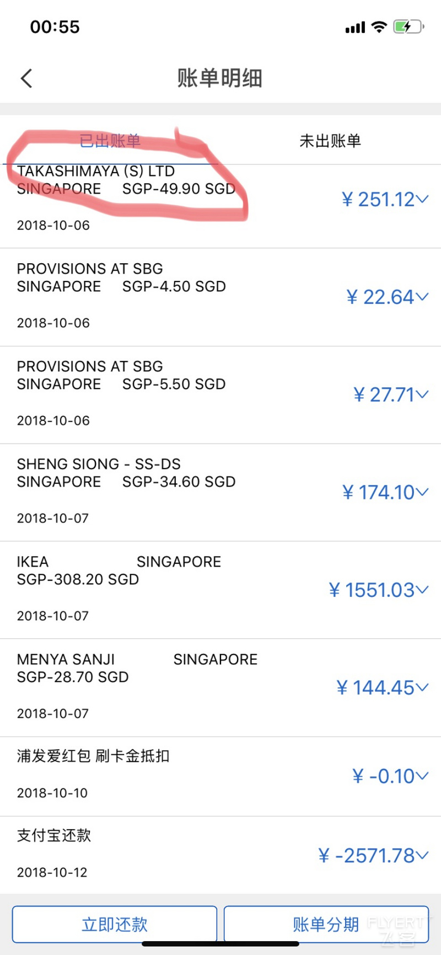The image size is (441, 955).
Task: Expand the ¥-2571.78 支付宝还款 chevron
Action: point(422,856)
